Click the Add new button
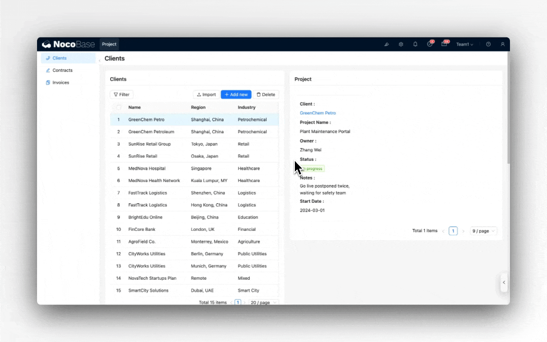 click(236, 95)
